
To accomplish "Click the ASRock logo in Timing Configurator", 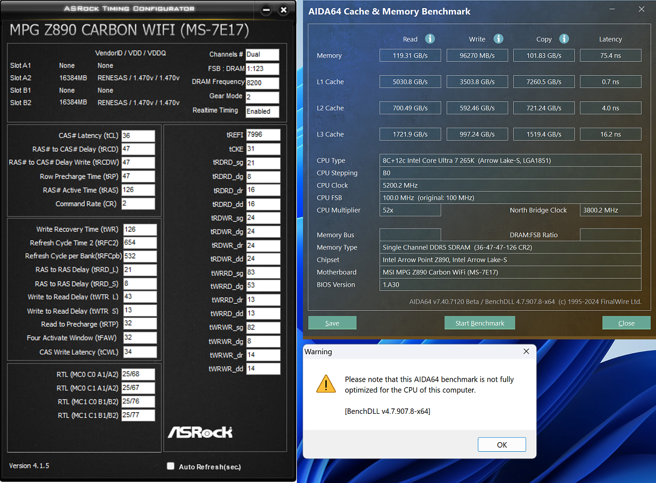I will click(200, 432).
